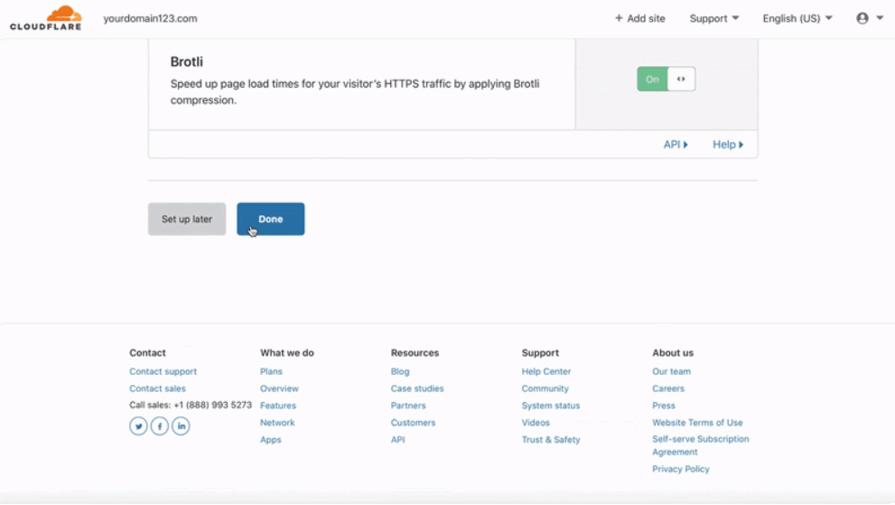Go to the Help Center link
This screenshot has height=505, width=895.
545,371
